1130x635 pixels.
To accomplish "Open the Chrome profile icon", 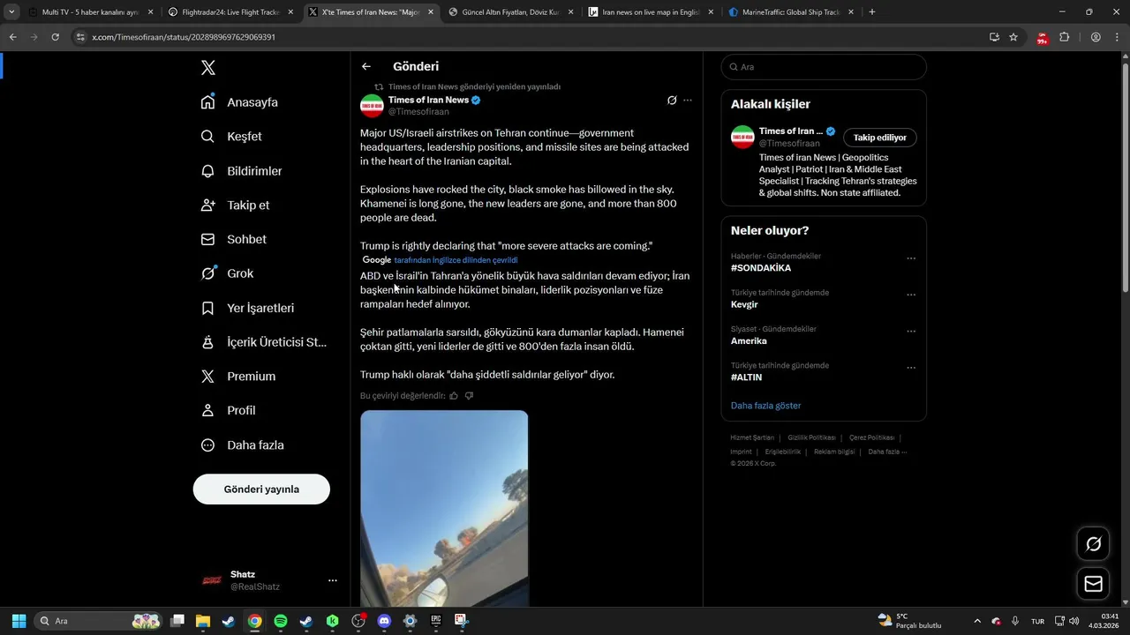I will (1096, 37).
